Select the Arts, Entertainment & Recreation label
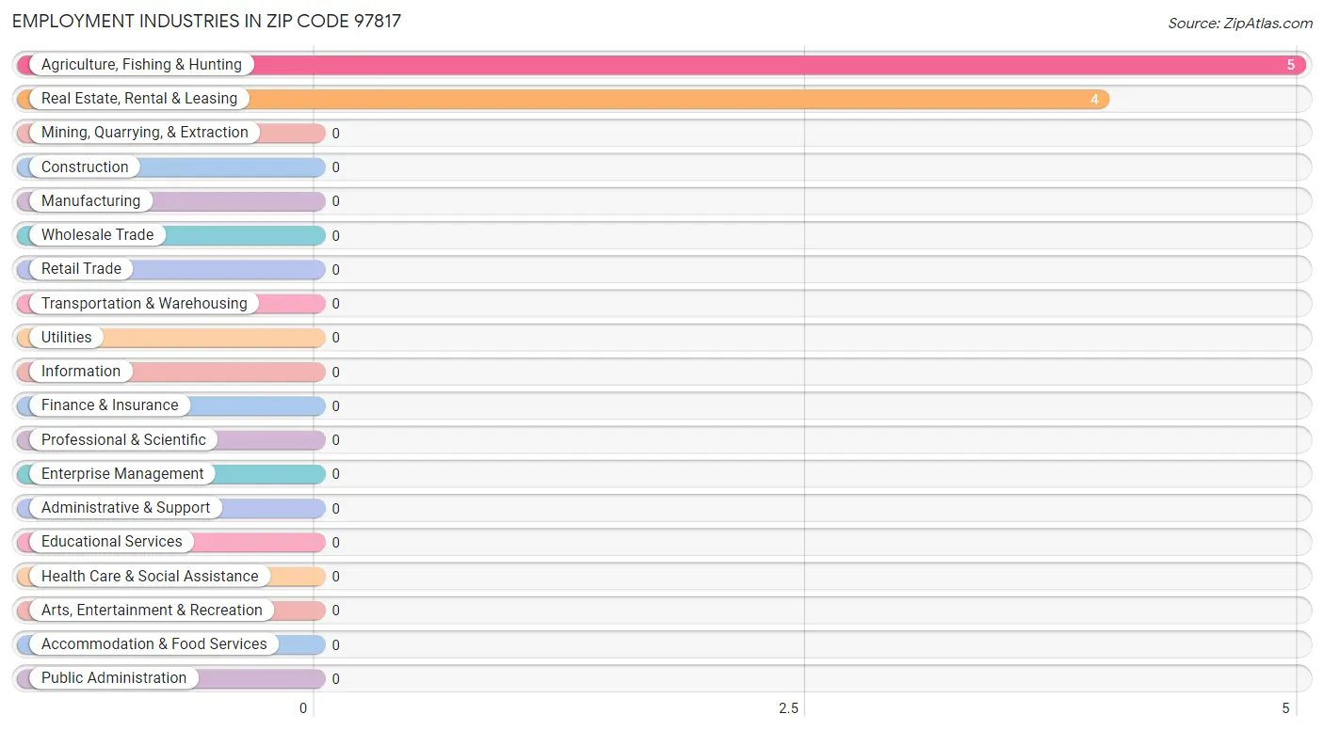This screenshot has width=1324, height=730. pyautogui.click(x=152, y=611)
